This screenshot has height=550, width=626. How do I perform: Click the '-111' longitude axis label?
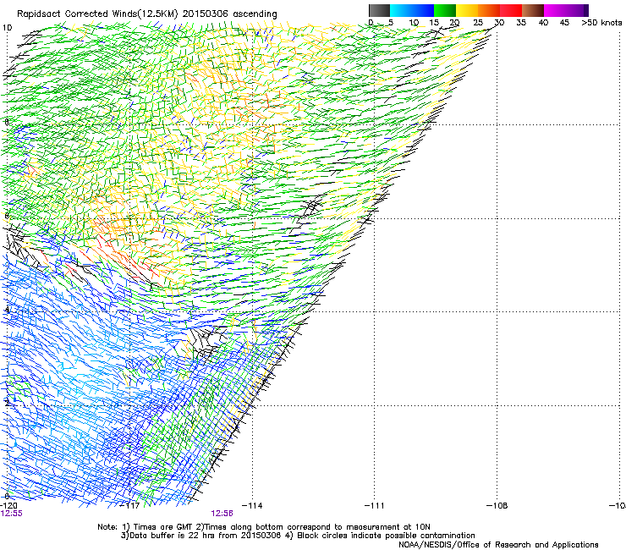pyautogui.click(x=375, y=506)
